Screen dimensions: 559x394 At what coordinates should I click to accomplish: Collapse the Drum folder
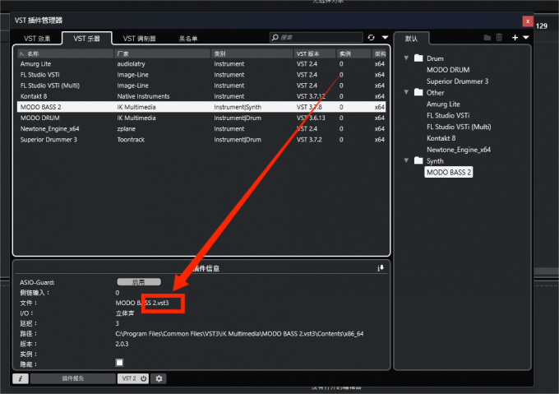[406, 58]
